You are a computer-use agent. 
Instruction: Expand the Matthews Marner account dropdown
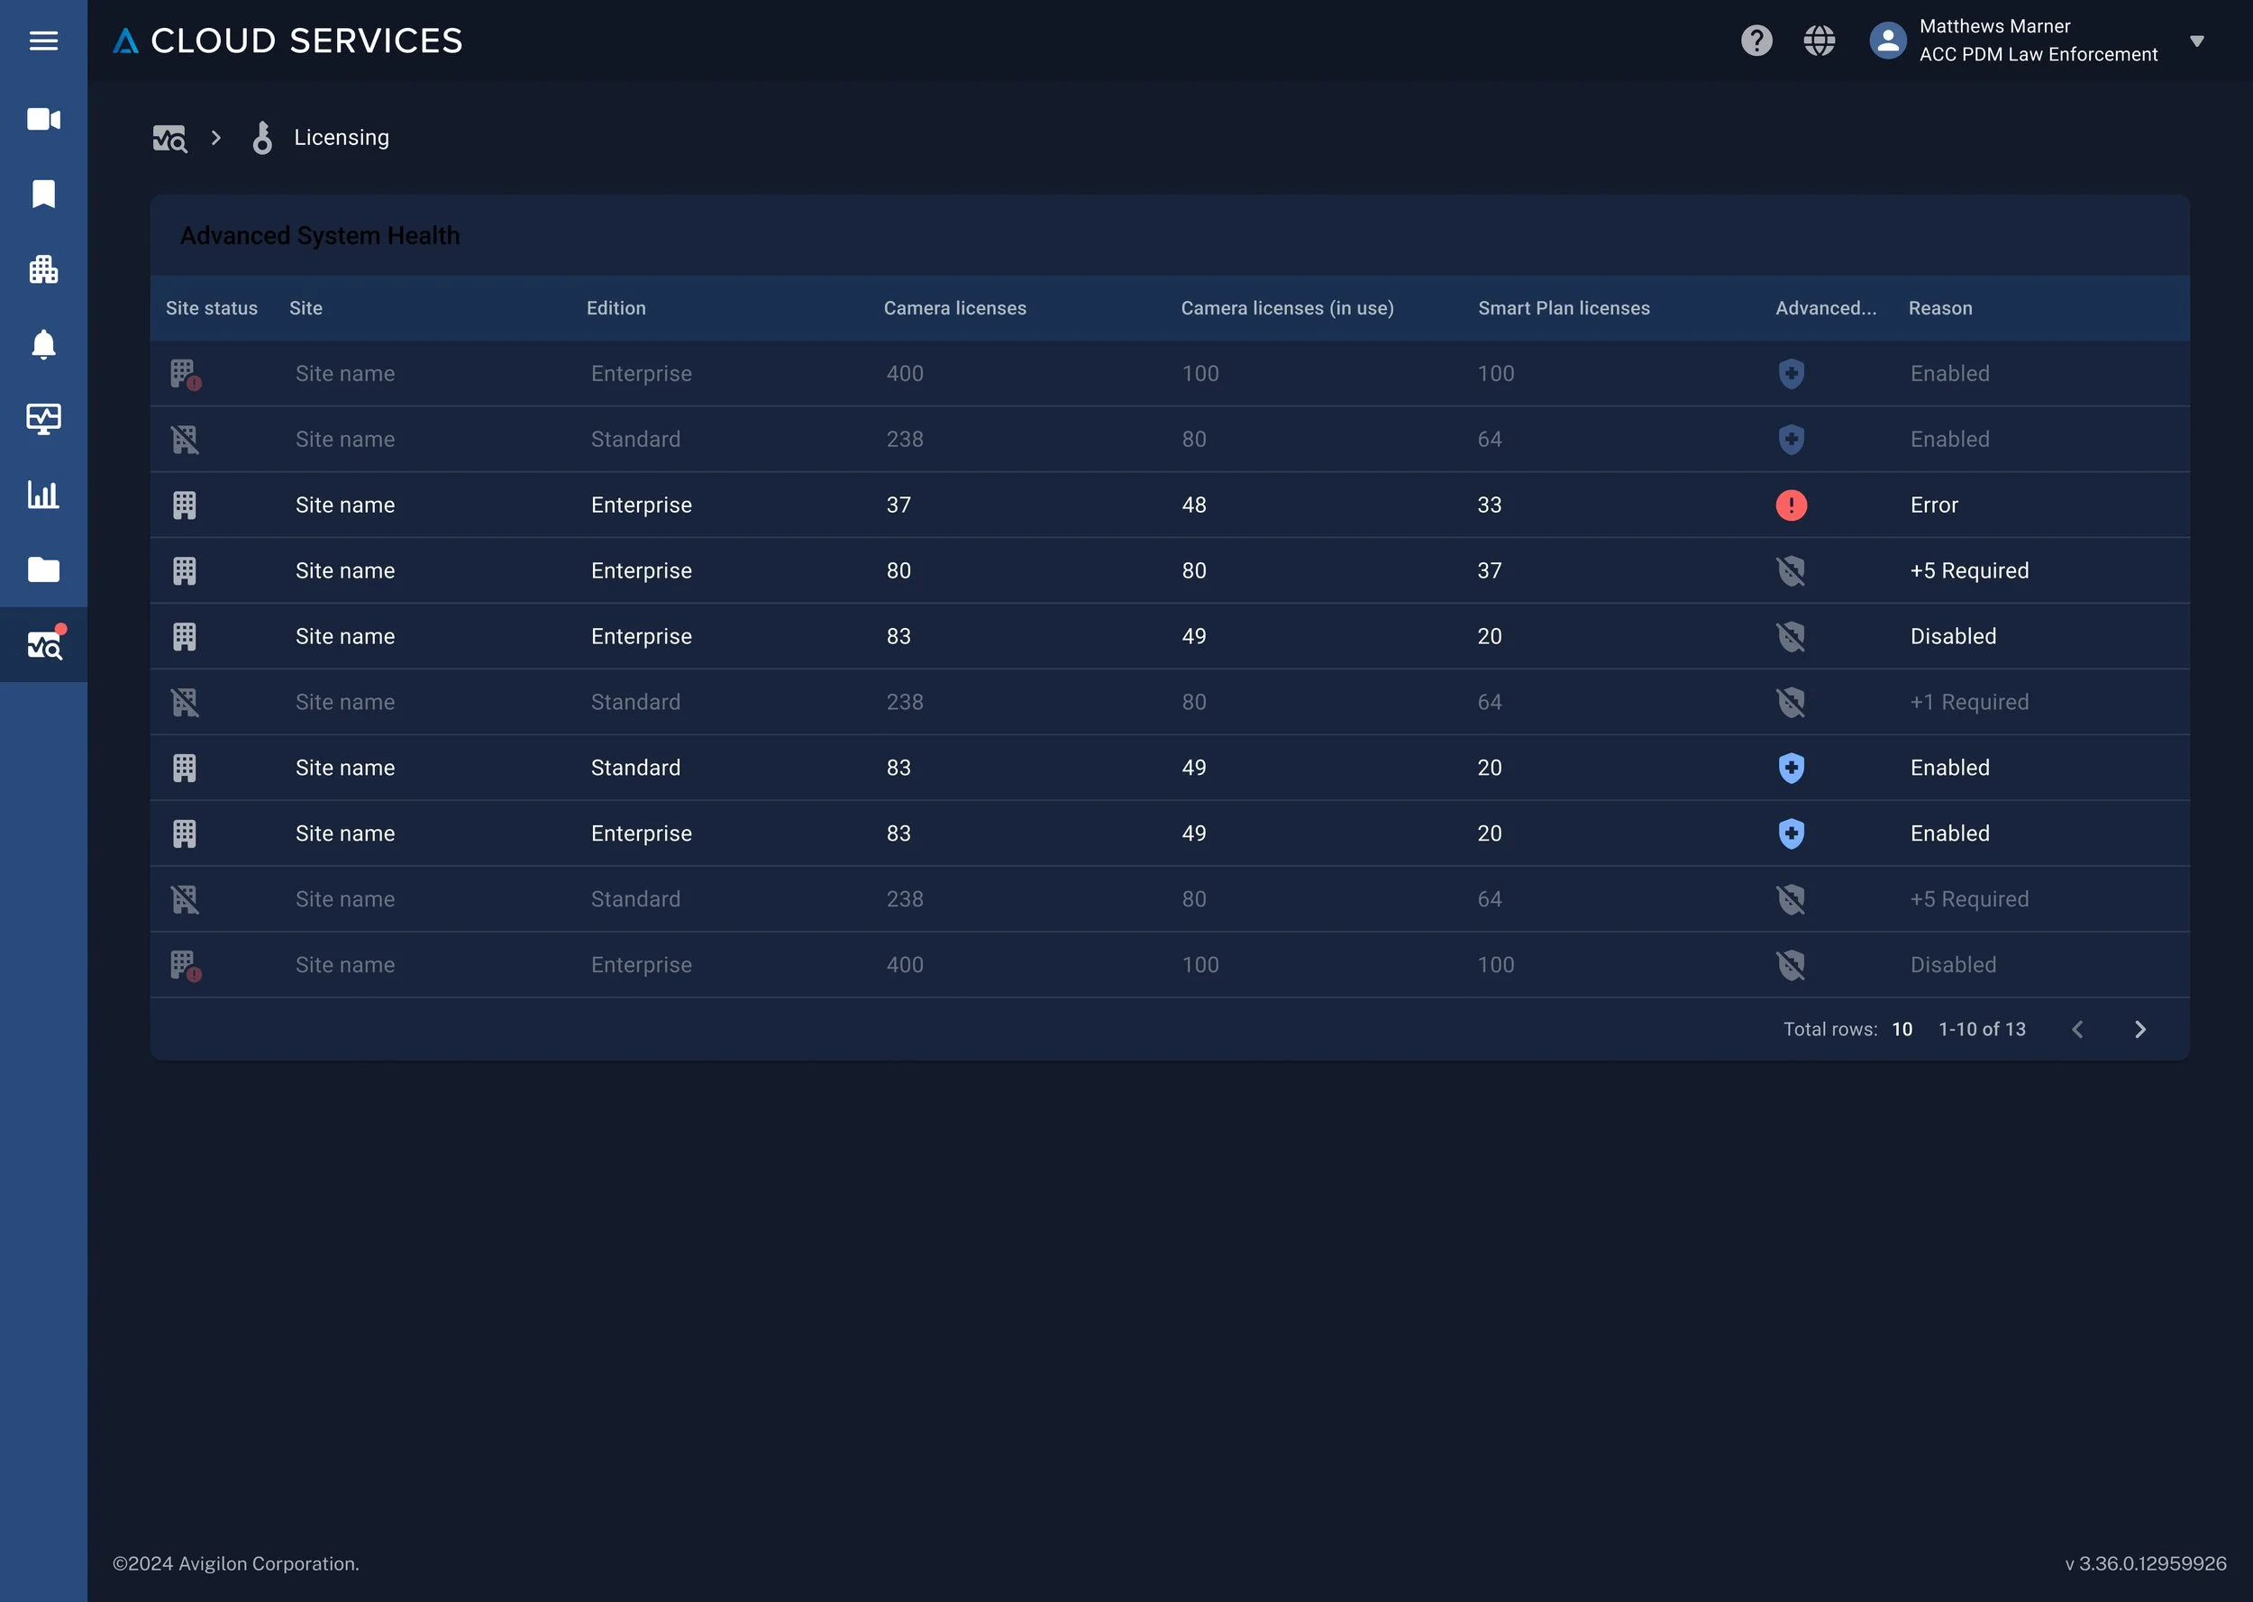2196,41
